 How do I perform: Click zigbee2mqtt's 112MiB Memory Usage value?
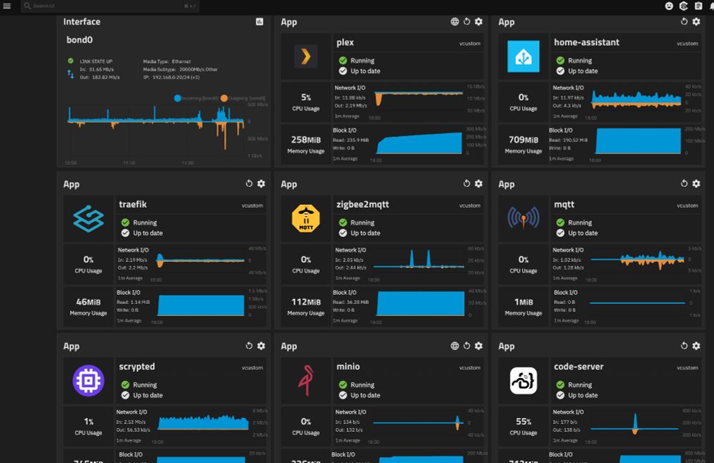tap(306, 302)
